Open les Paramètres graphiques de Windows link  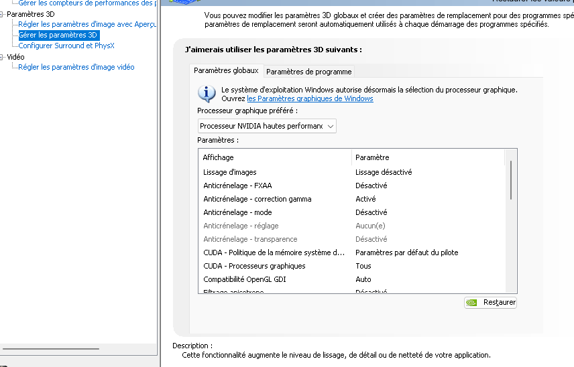[310, 98]
